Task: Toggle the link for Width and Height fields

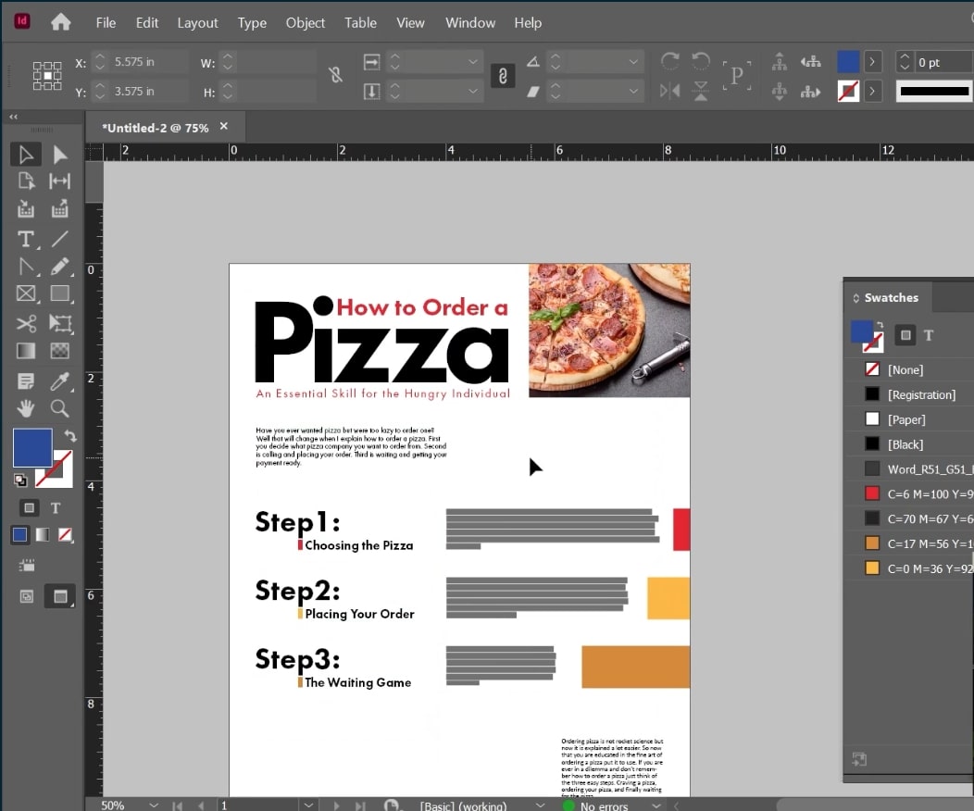Action: [334, 74]
